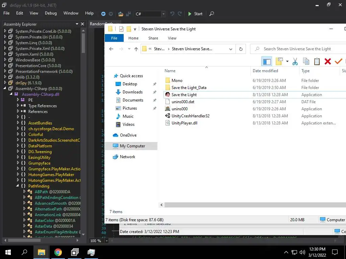The width and height of the screenshot is (346, 259).
Task: Expand the AssetBundles namespace
Action: point(18,123)
